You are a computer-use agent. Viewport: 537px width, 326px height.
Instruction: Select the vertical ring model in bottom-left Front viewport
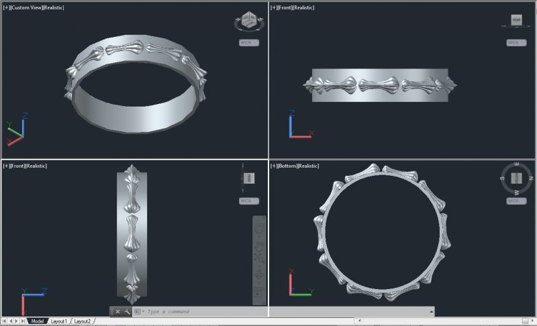click(132, 234)
